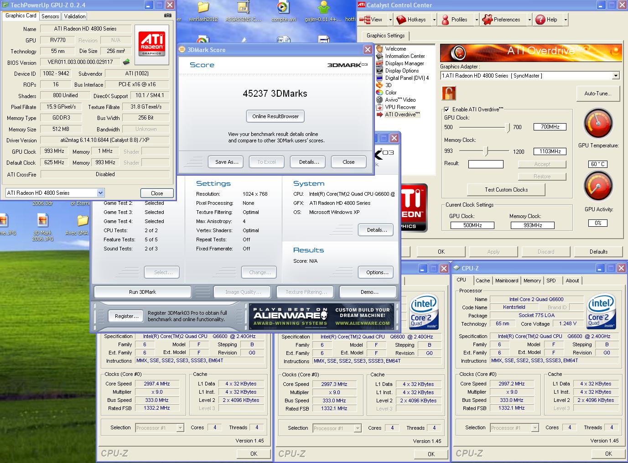The image size is (628, 463).
Task: Click Save As in 3DMark Score dialog
Action: pyautogui.click(x=227, y=162)
